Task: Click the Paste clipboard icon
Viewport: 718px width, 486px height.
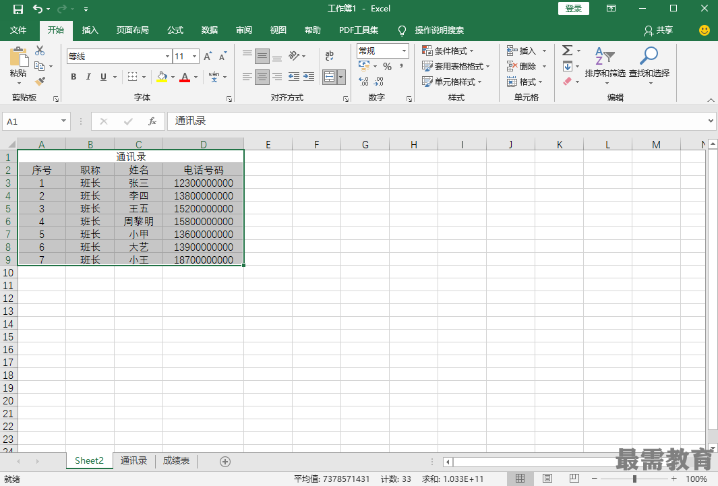Action: coord(19,57)
